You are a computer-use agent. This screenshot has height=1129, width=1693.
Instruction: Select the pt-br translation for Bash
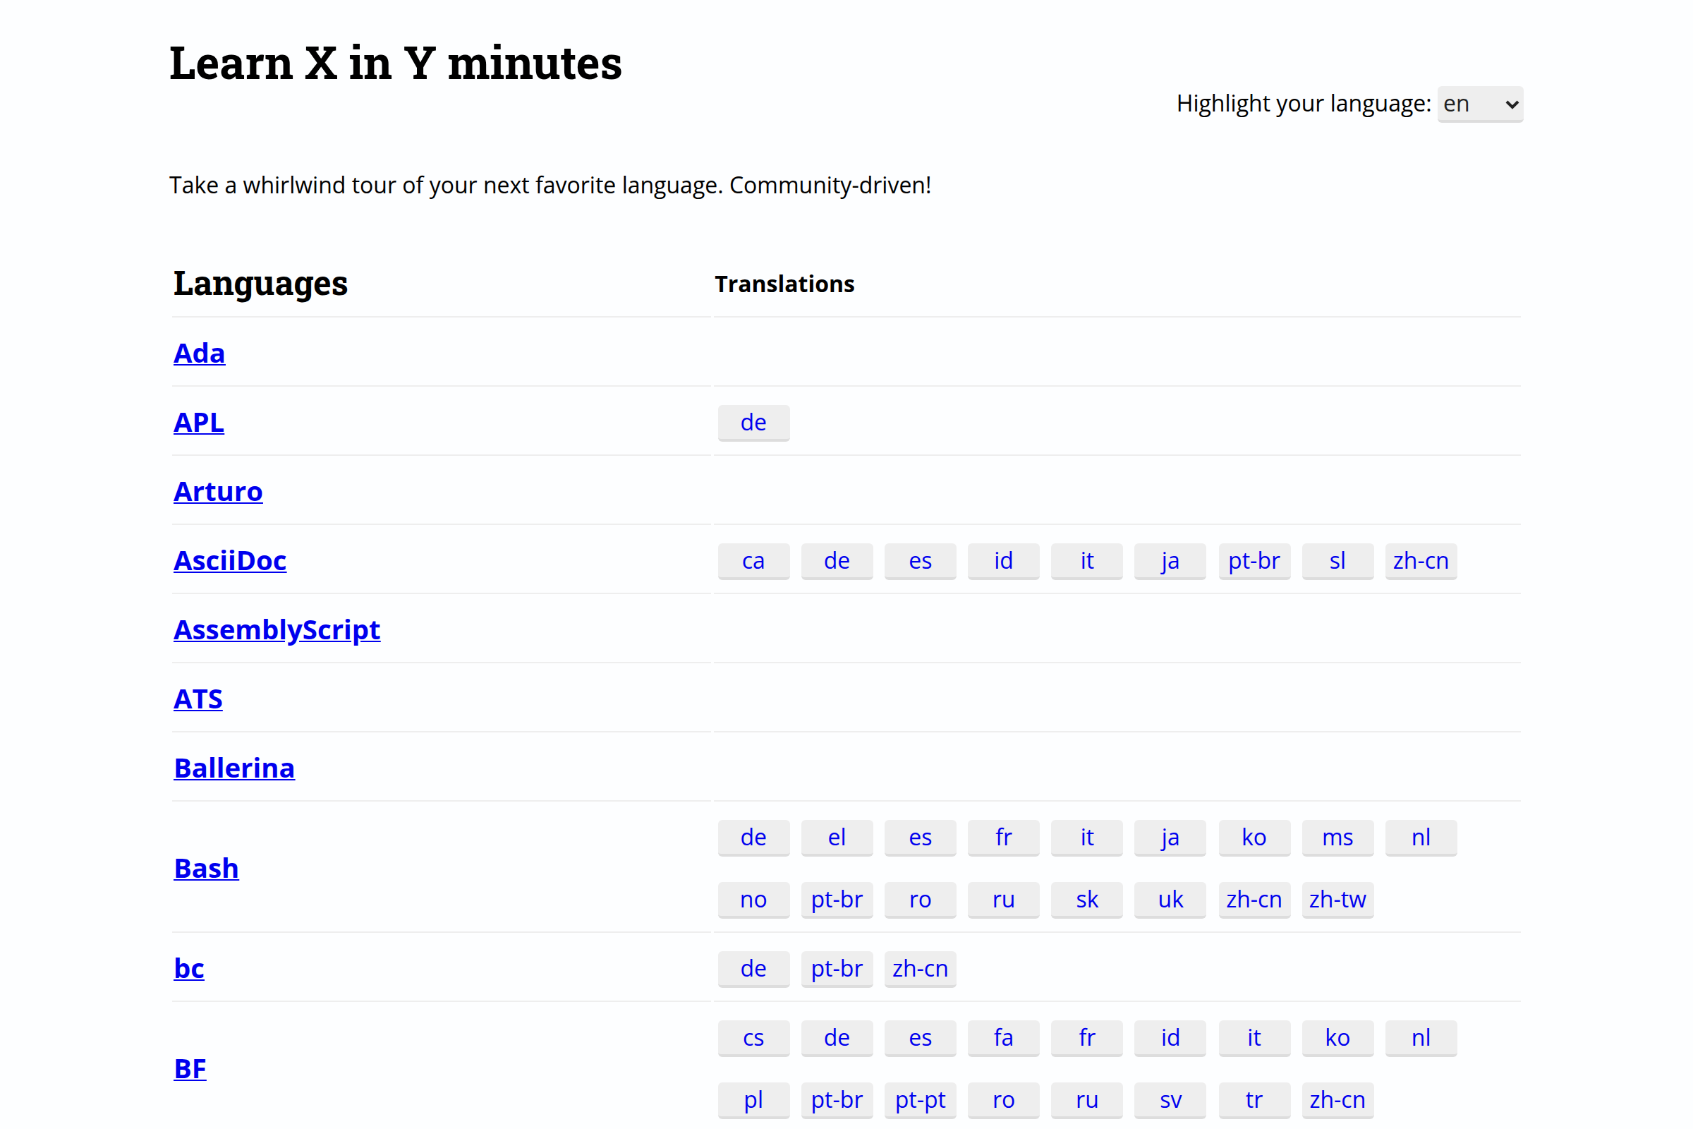837,899
